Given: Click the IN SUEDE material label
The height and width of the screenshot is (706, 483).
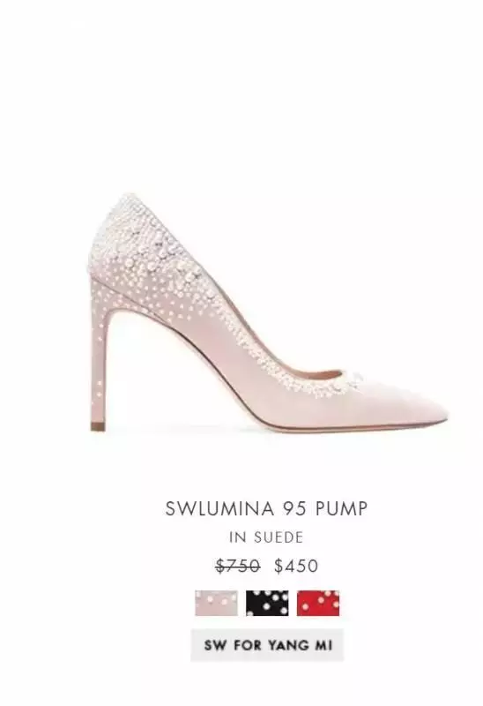Looking at the screenshot, I should pyautogui.click(x=266, y=537).
